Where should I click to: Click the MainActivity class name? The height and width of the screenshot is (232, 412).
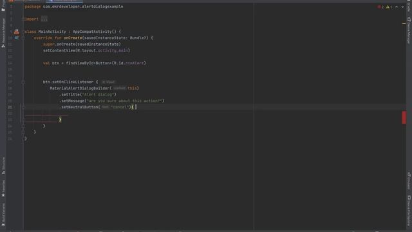pos(52,32)
